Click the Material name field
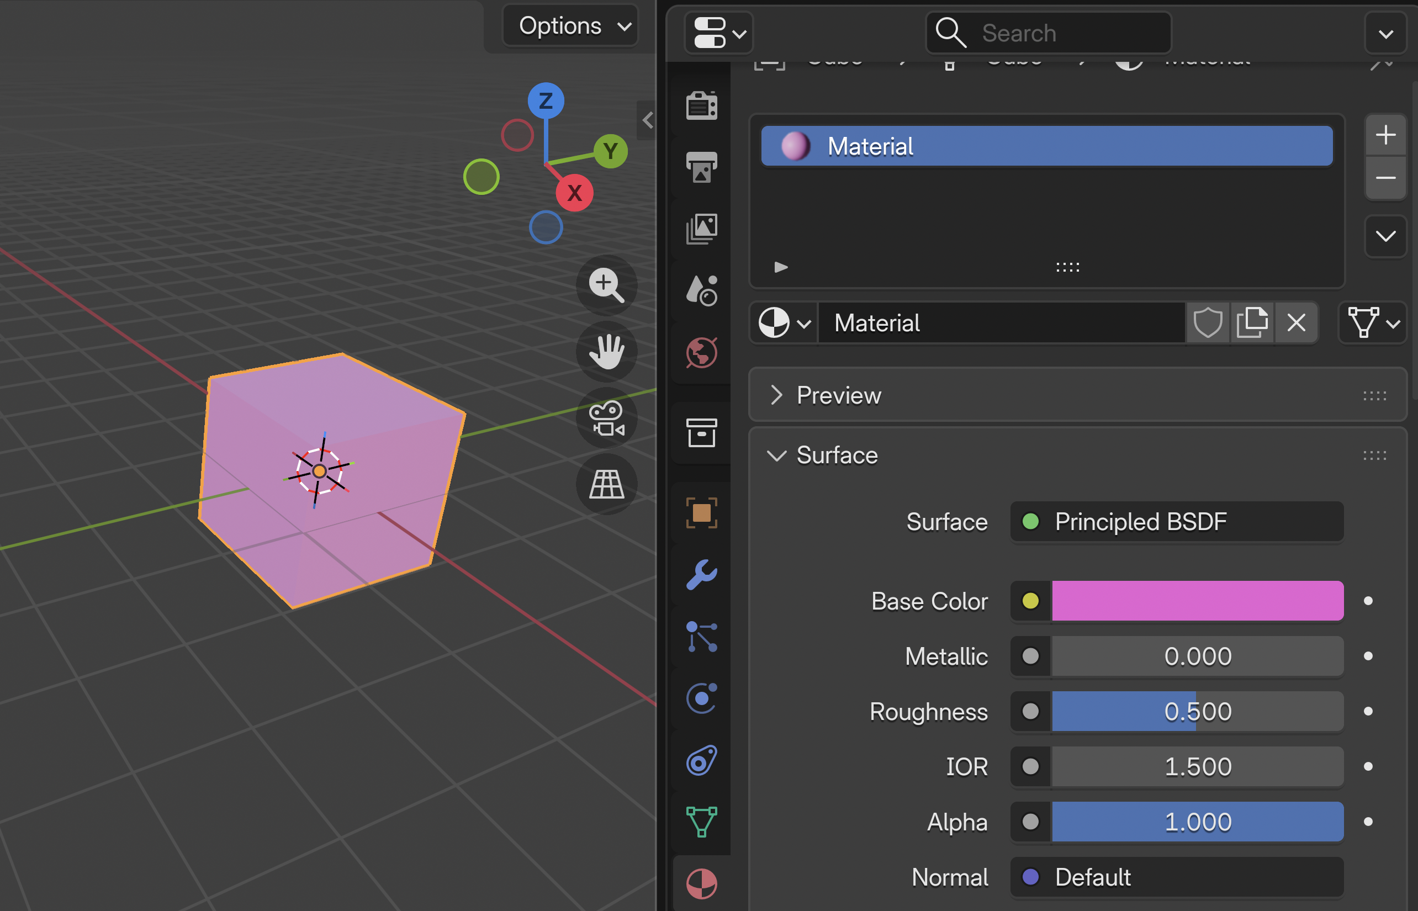 [1002, 323]
